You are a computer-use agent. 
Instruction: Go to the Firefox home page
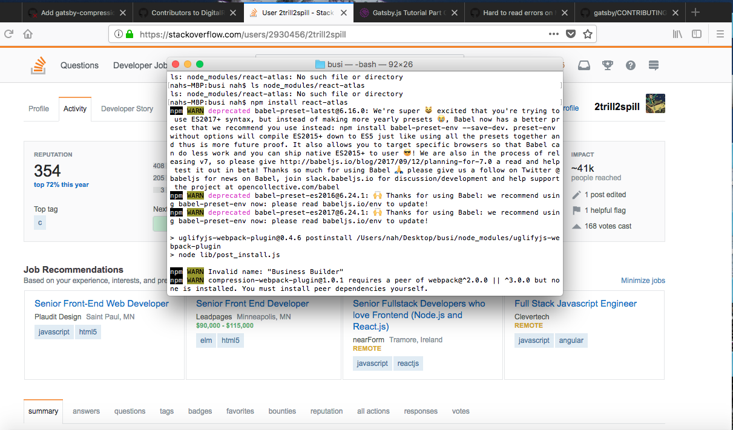[x=28, y=34]
